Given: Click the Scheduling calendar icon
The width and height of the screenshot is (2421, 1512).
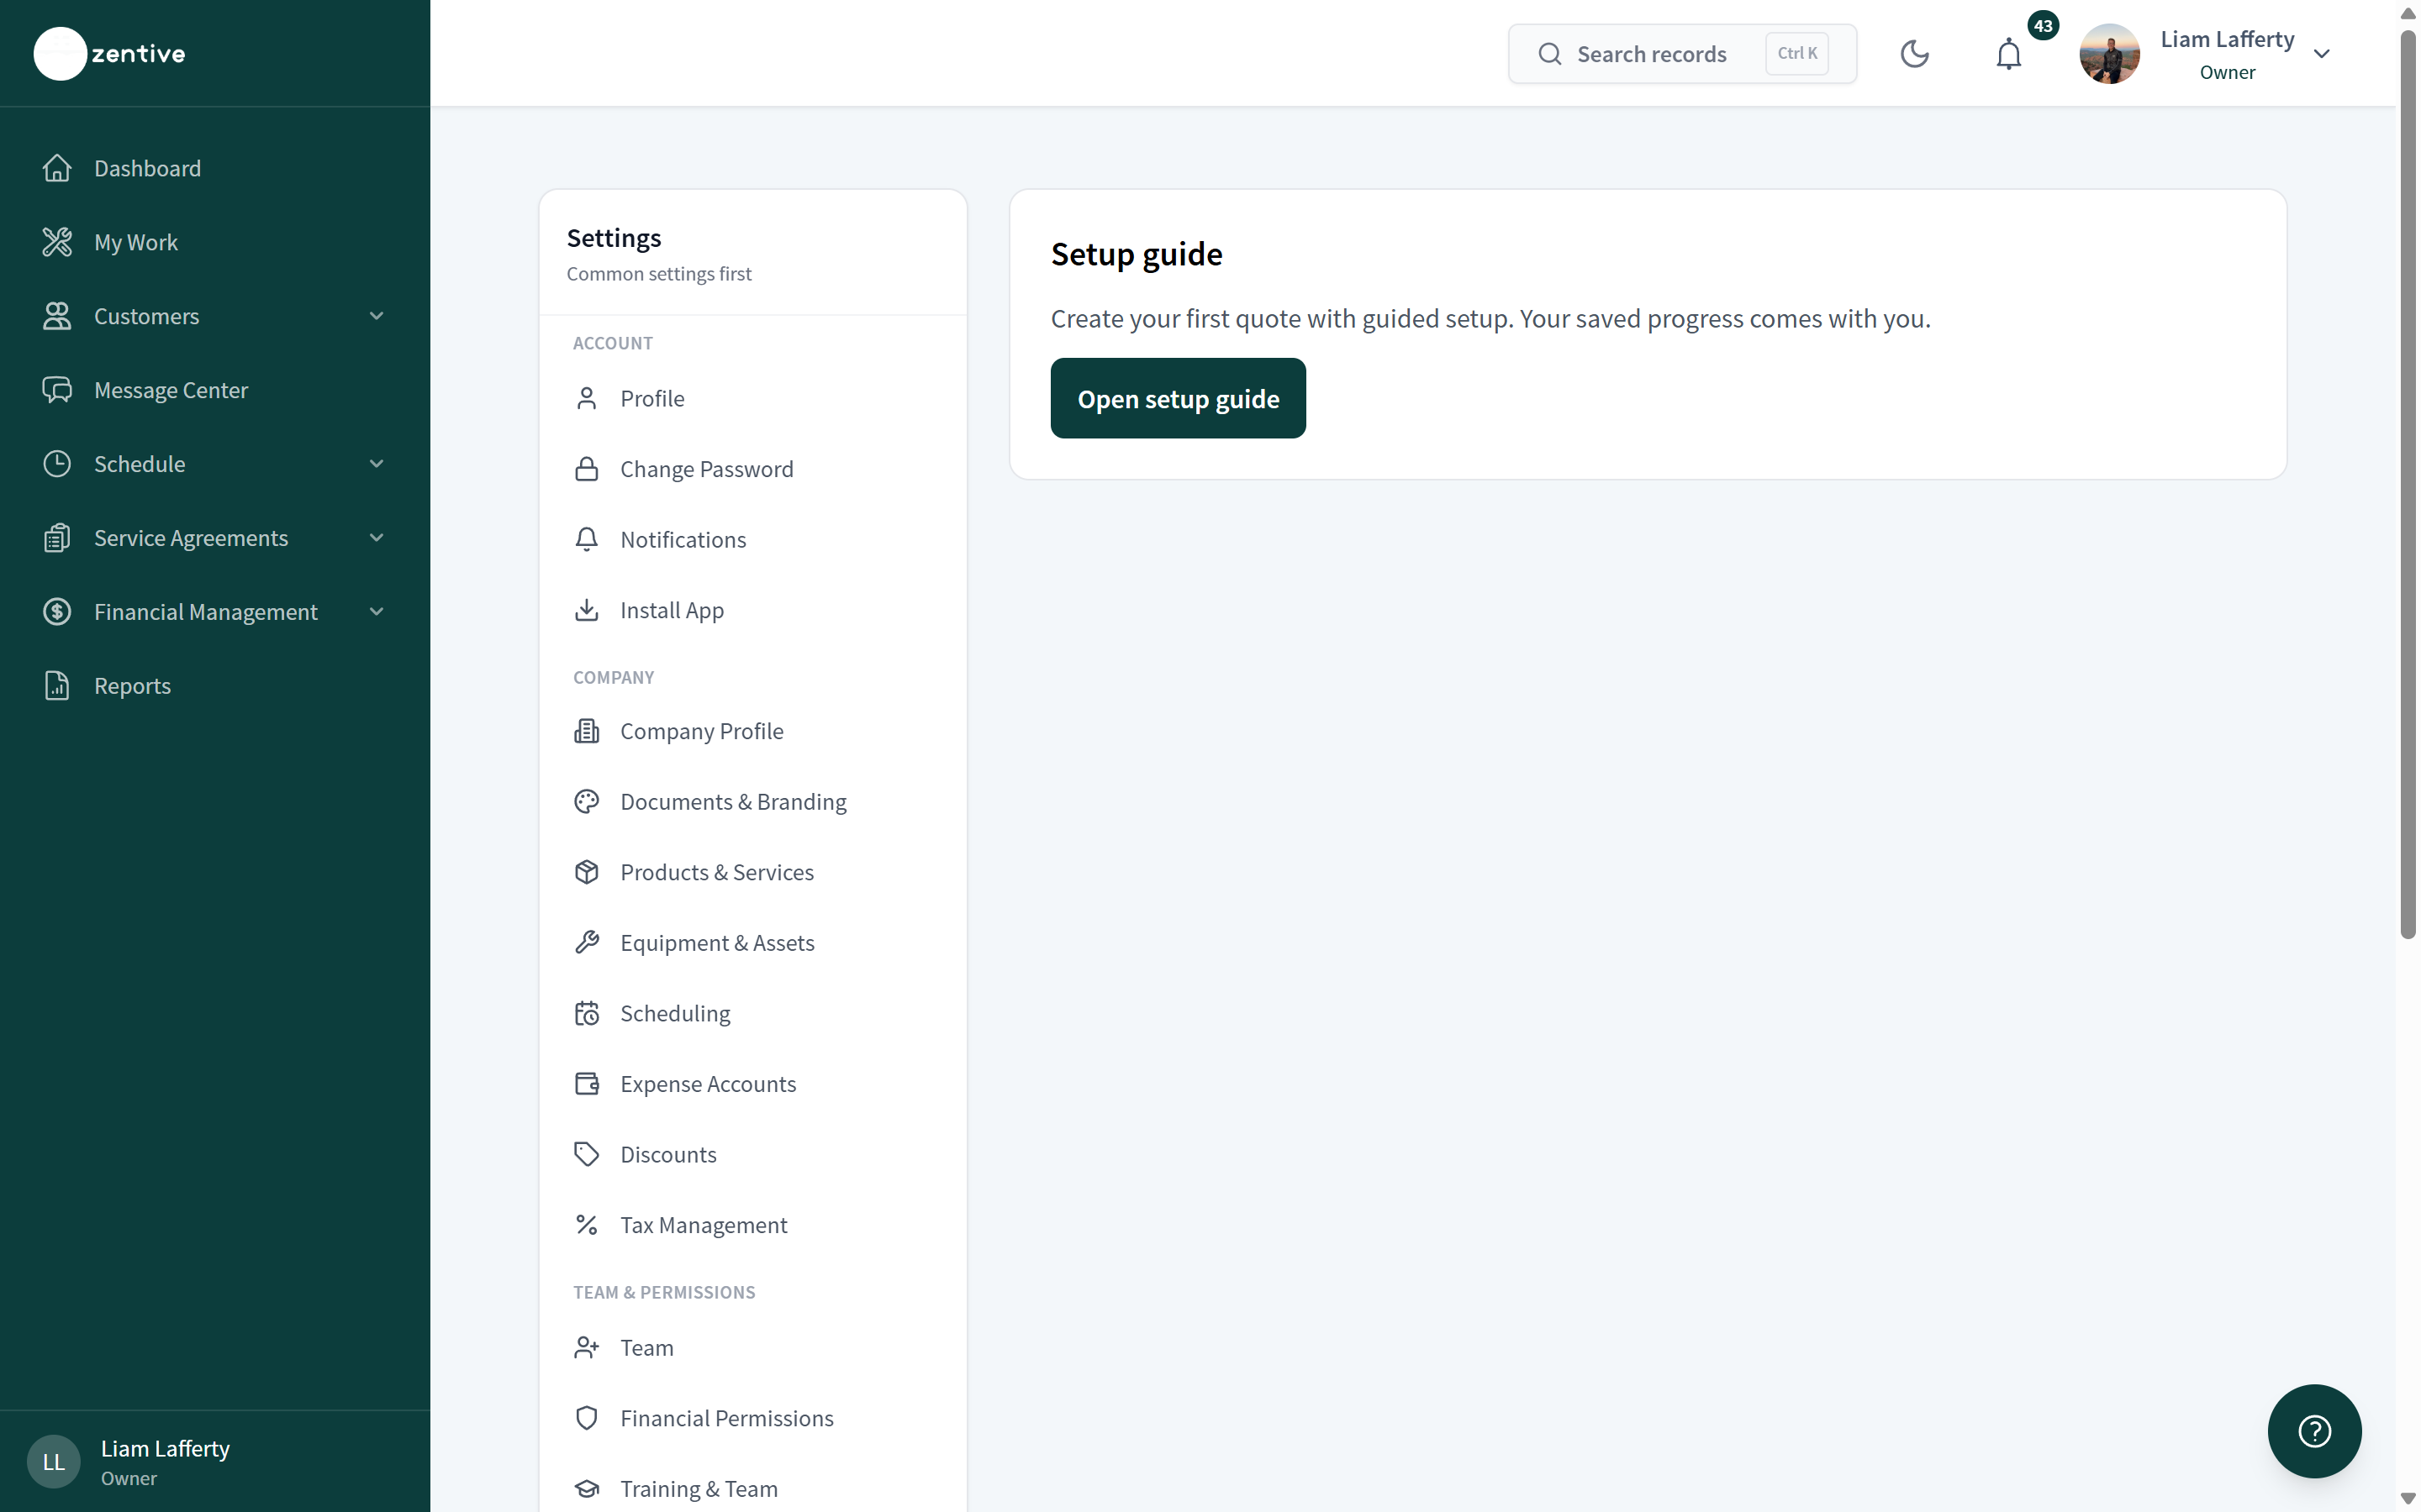Looking at the screenshot, I should click(588, 1014).
